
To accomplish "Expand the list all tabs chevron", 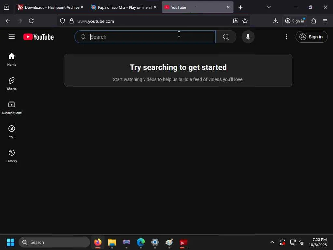I will pyautogui.click(x=268, y=7).
